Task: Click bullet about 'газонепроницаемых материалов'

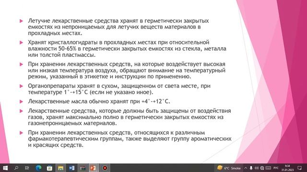Action: click(x=130, y=117)
